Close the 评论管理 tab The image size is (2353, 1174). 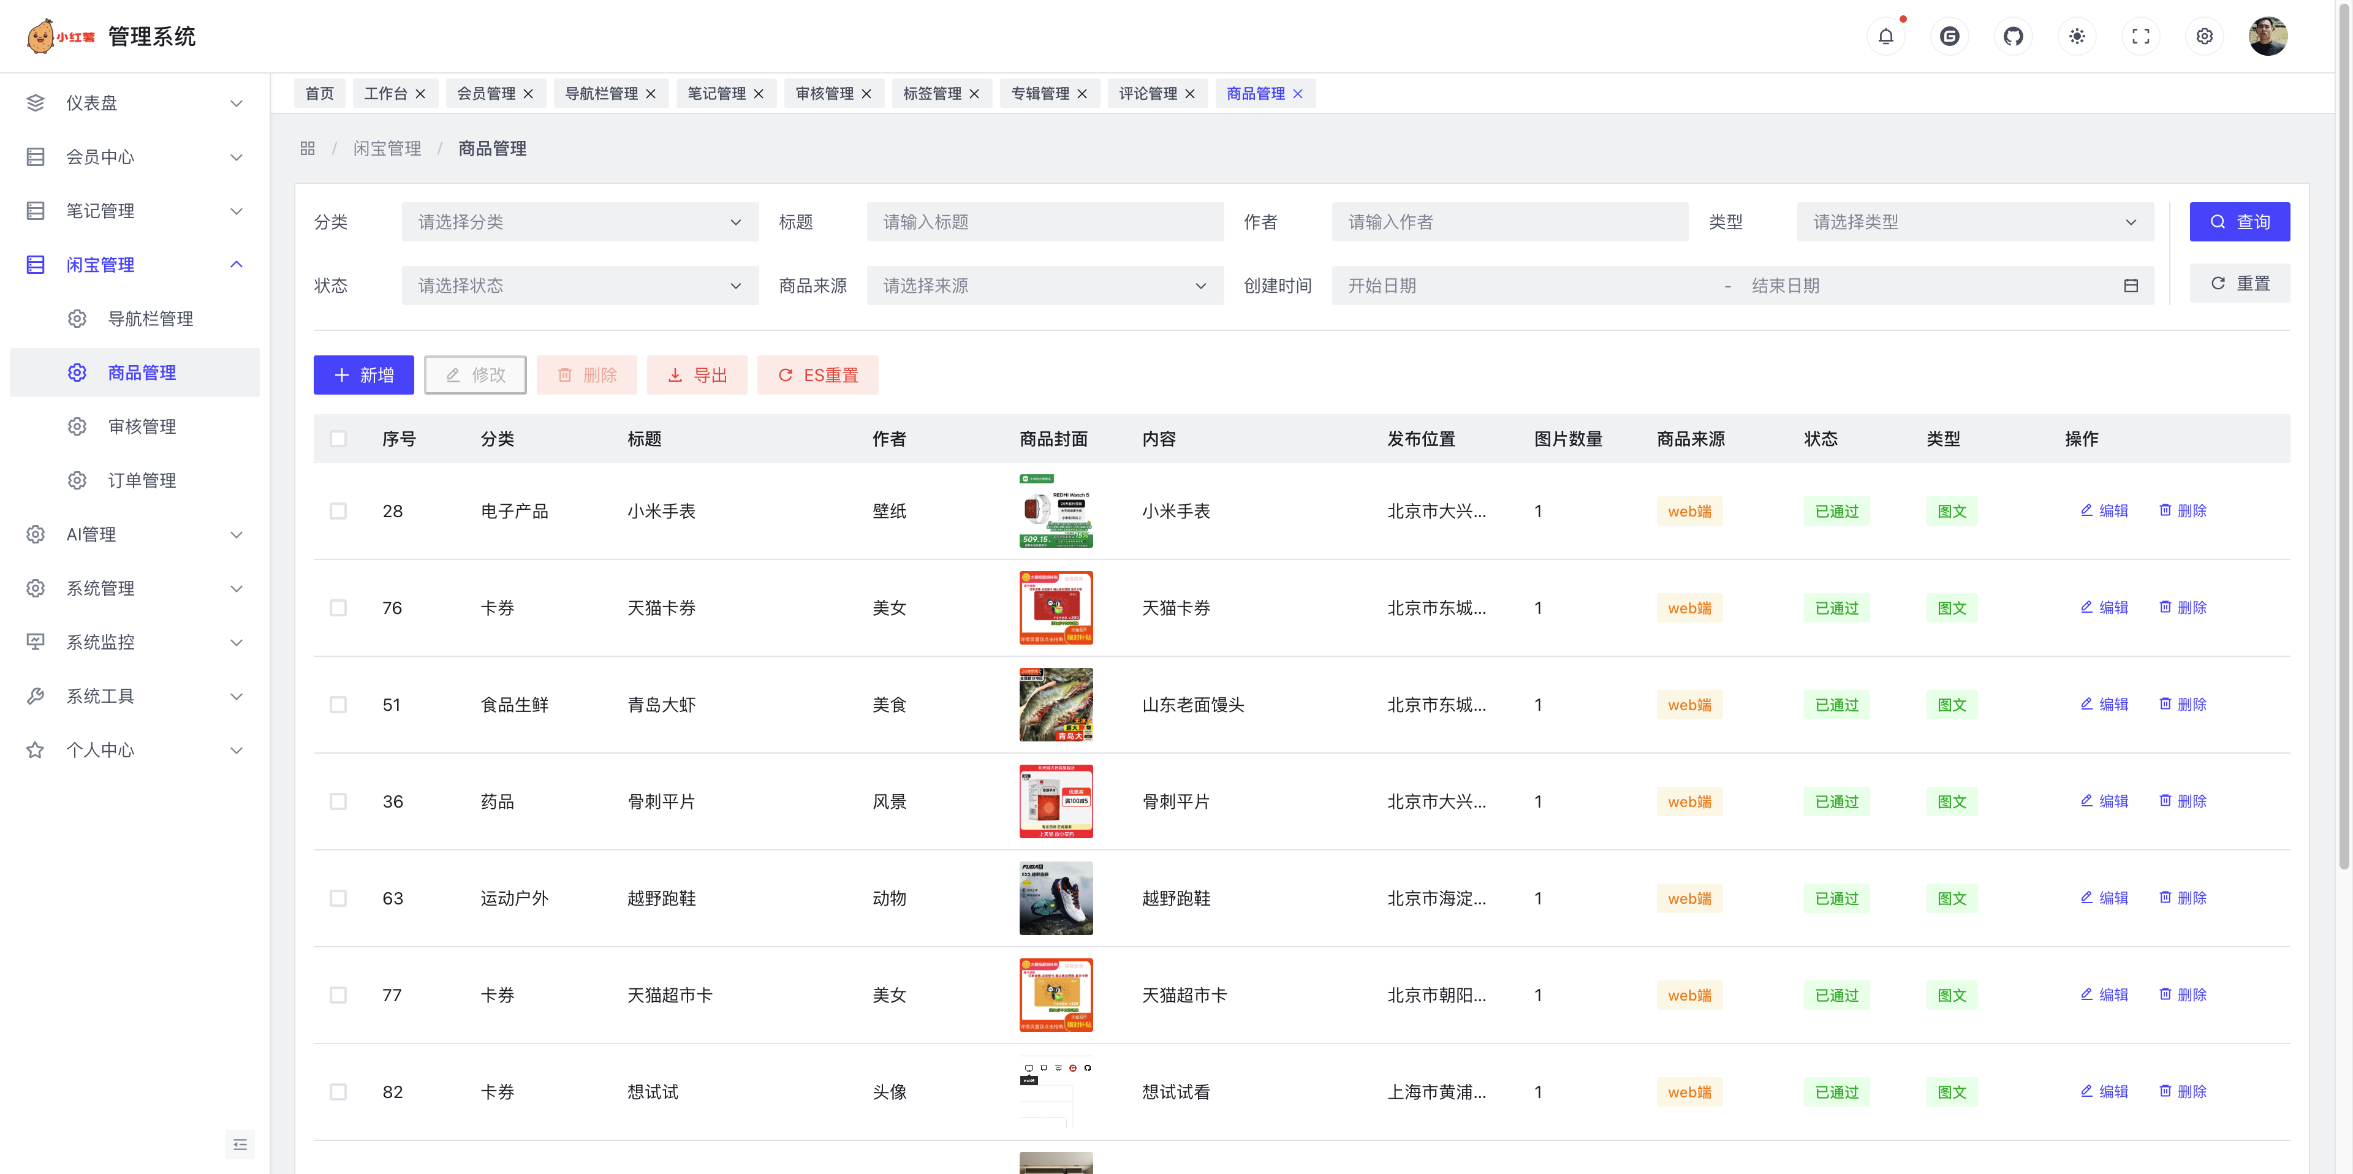[1189, 94]
